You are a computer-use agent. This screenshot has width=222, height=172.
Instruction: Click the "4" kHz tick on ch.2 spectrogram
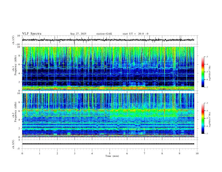(x=19, y=120)
